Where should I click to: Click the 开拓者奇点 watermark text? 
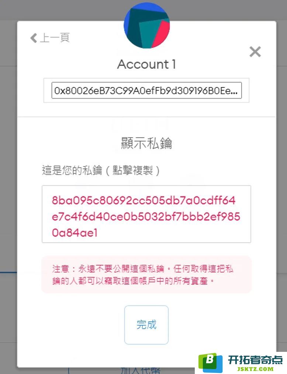(x=255, y=360)
